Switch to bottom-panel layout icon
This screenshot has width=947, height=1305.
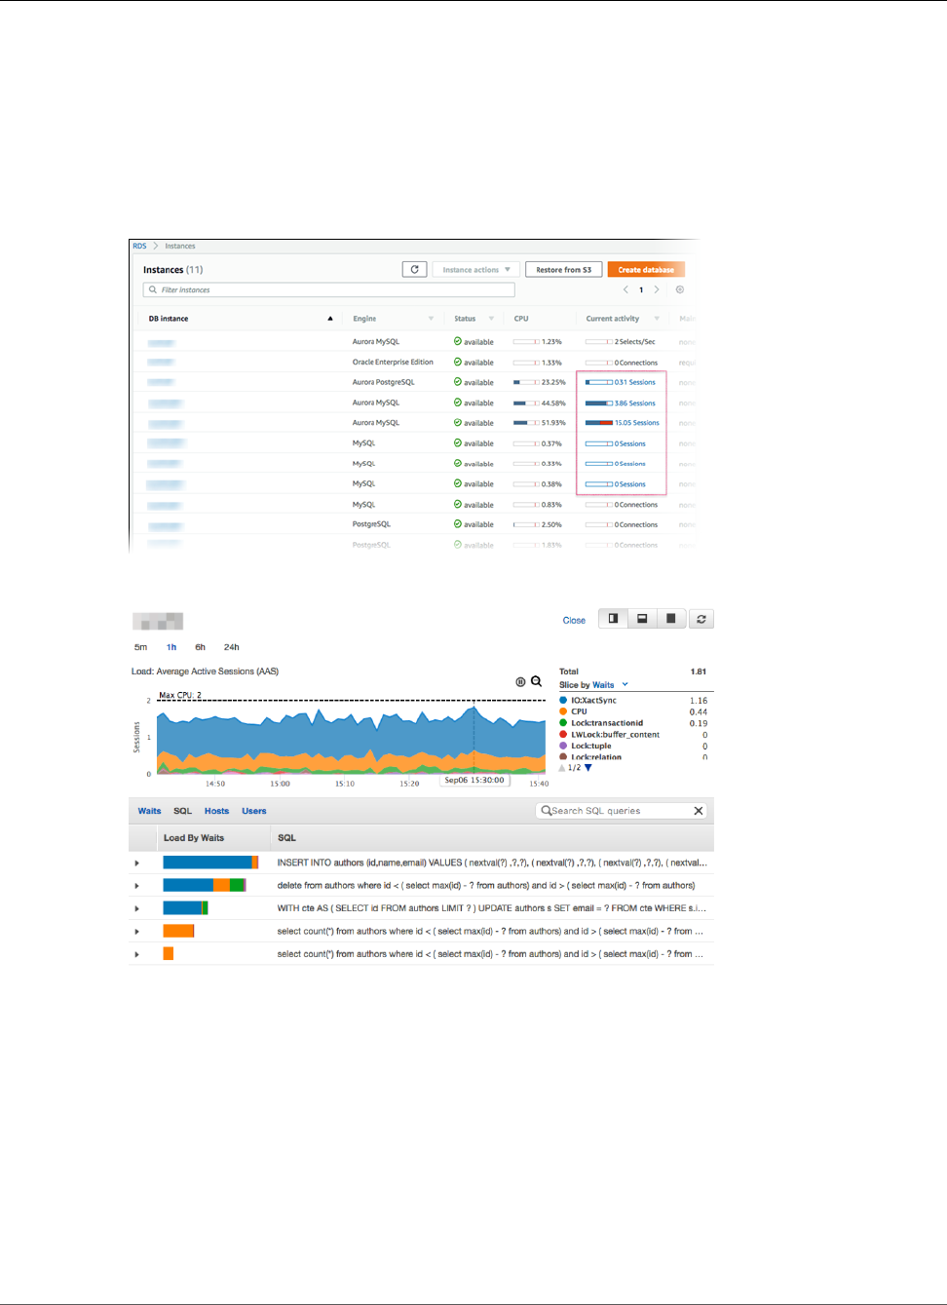pyautogui.click(x=642, y=619)
